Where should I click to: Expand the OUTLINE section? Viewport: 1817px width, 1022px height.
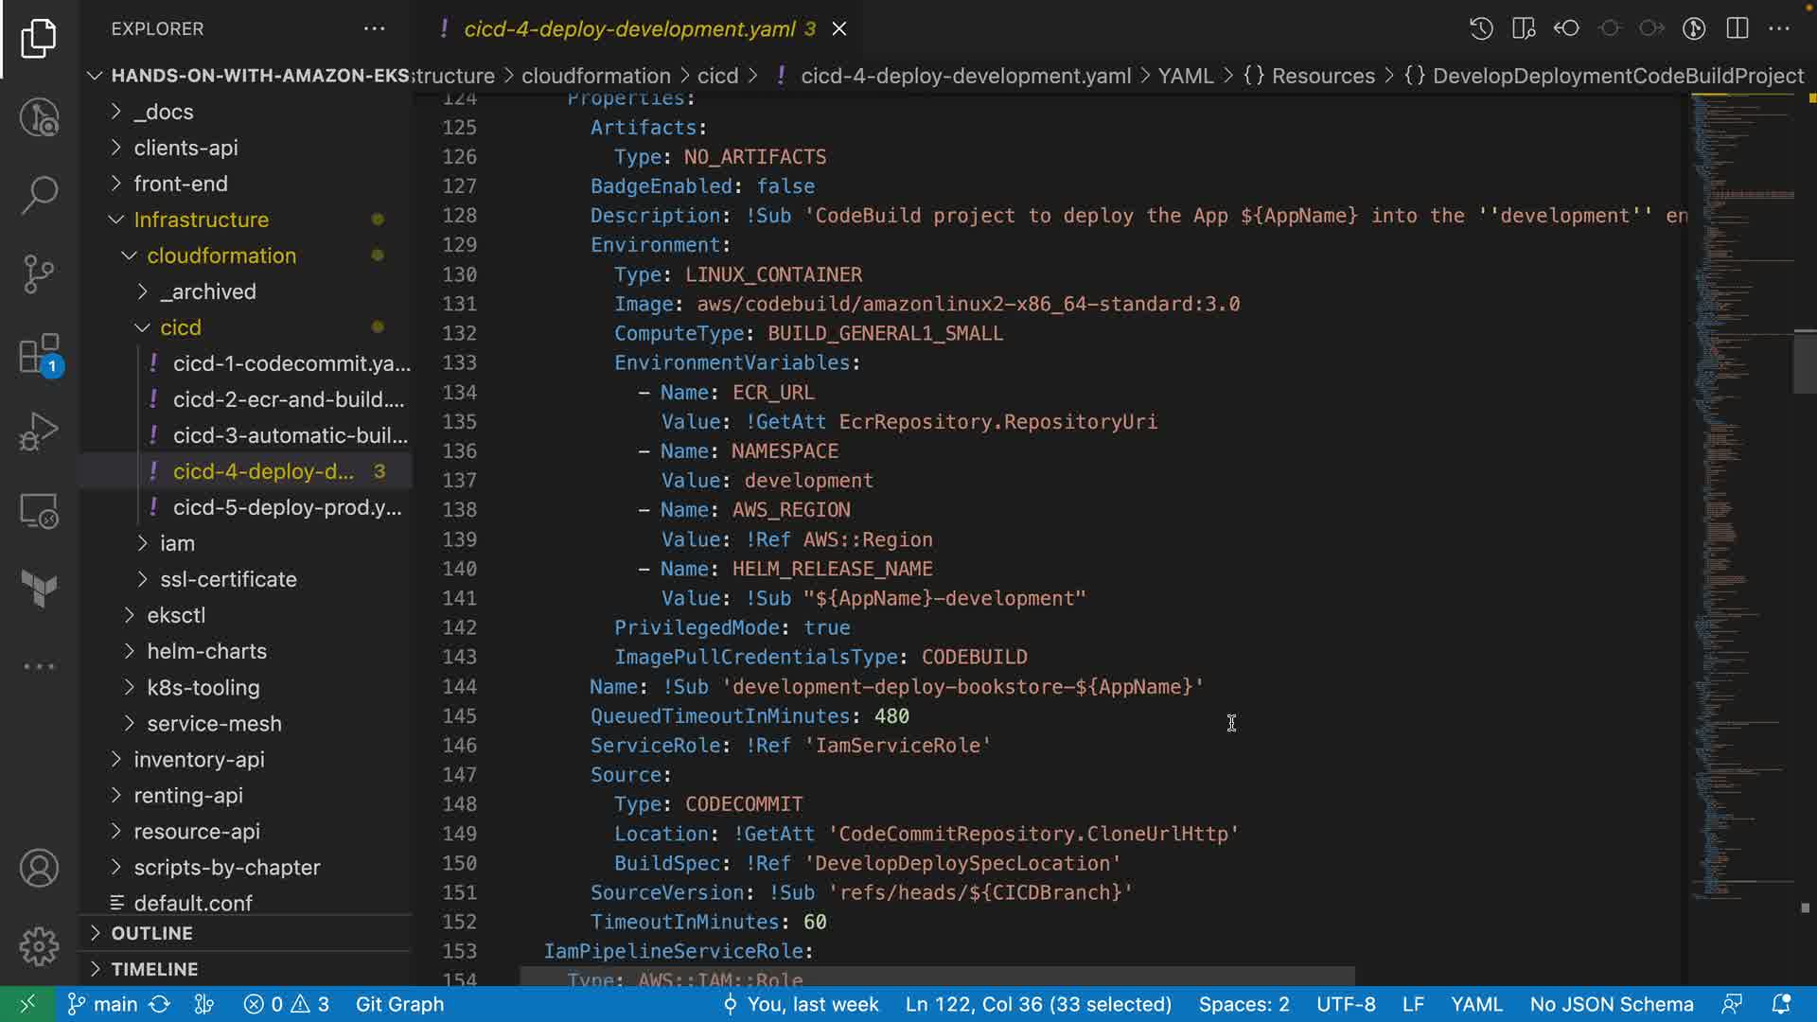coord(151,933)
